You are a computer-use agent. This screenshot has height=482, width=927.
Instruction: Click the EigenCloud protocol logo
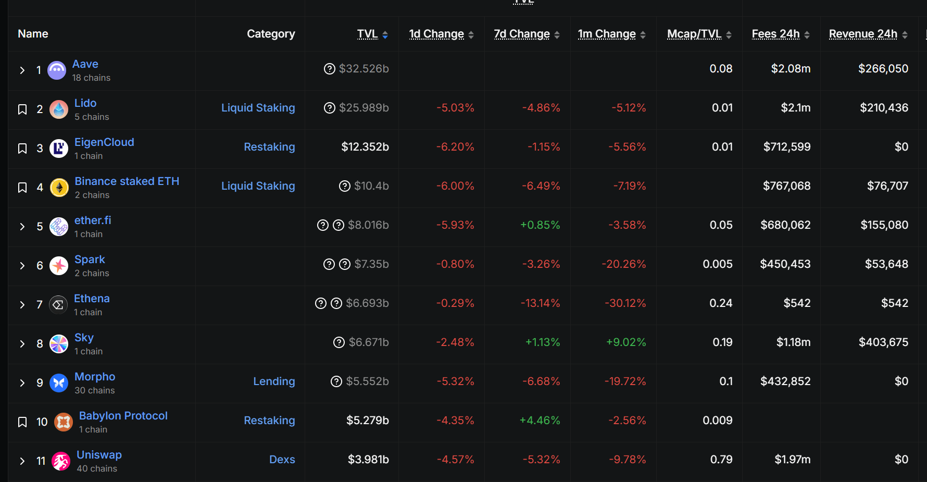tap(59, 149)
